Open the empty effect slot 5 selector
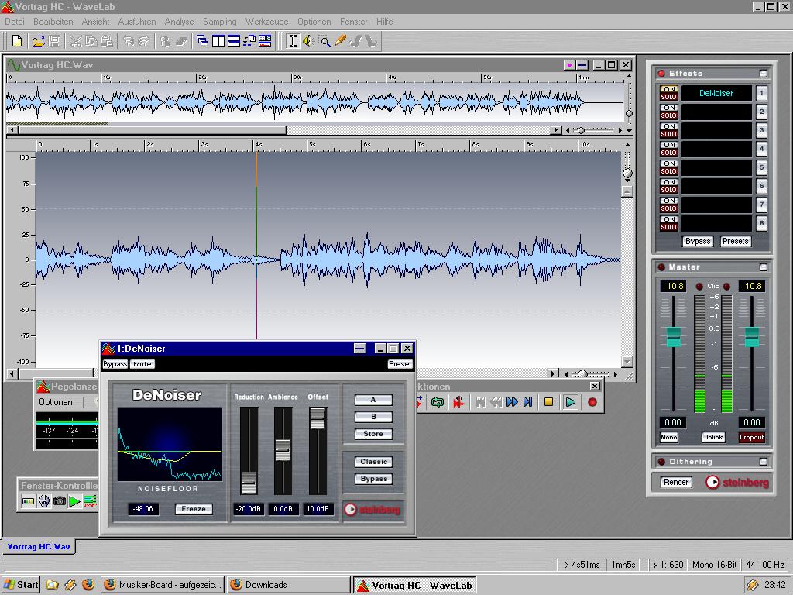 (x=716, y=167)
